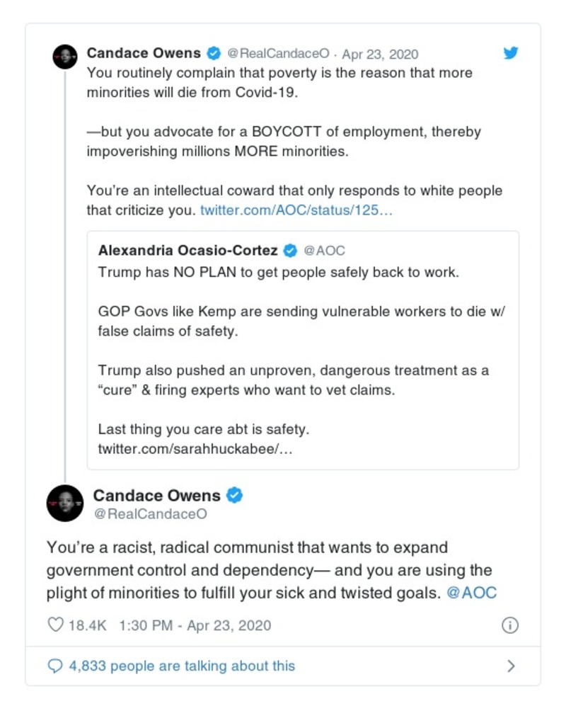Click the 1:30 PM - Apr 23, 2020 timestamp
Screen dimensions: 566x711
pos(195,625)
